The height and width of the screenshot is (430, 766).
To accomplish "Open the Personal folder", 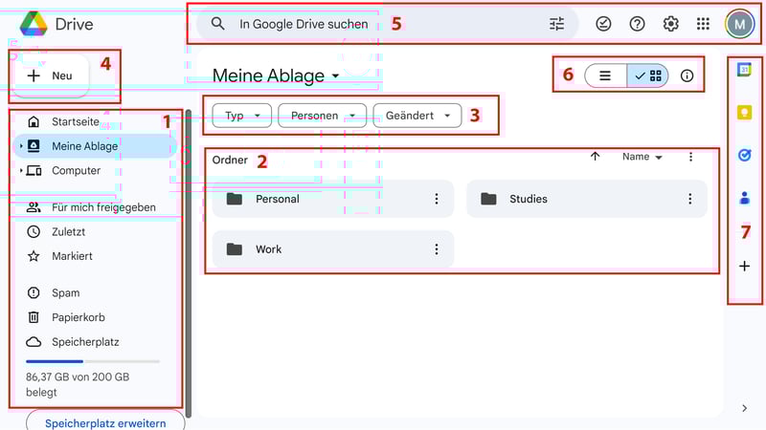I will 332,199.
